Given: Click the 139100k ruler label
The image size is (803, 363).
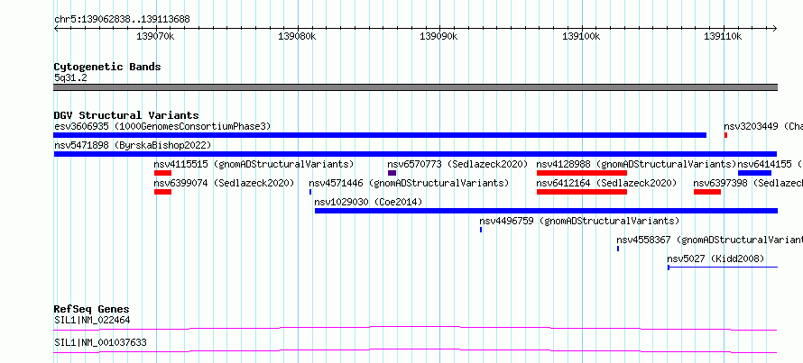Looking at the screenshot, I should [x=581, y=37].
